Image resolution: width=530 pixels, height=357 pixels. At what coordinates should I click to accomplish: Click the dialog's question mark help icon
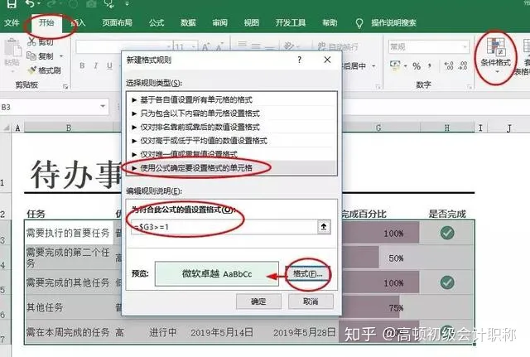pyautogui.click(x=299, y=60)
